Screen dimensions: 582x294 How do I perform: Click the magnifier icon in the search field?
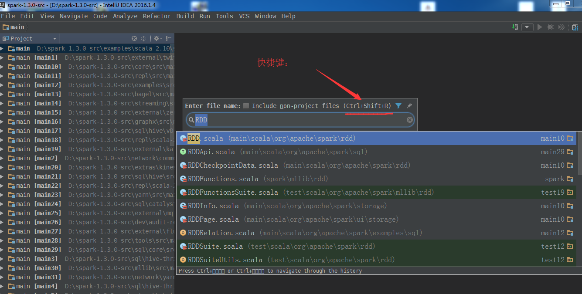(x=191, y=120)
